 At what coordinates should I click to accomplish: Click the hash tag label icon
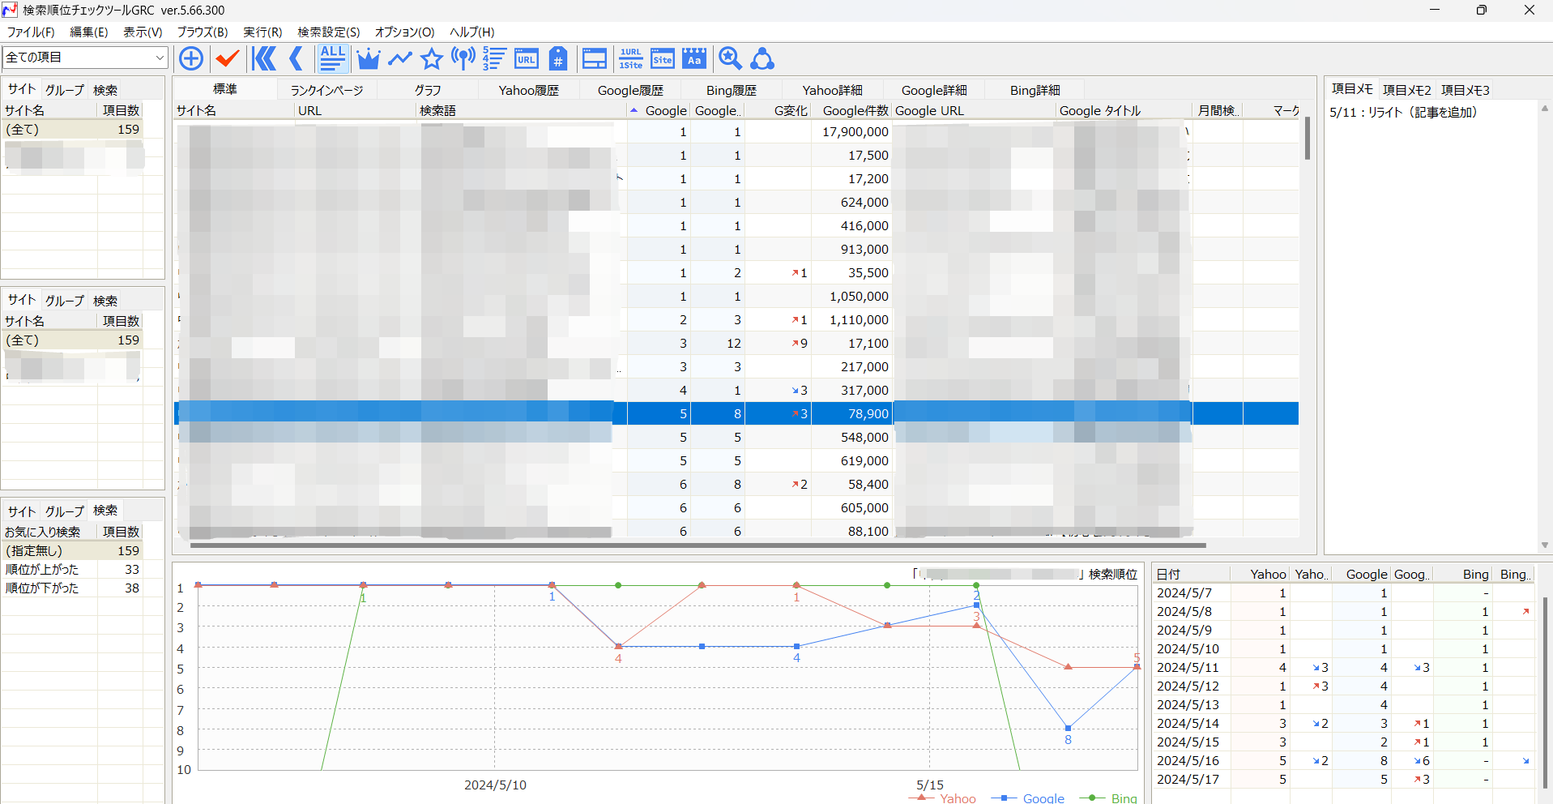[x=558, y=58]
